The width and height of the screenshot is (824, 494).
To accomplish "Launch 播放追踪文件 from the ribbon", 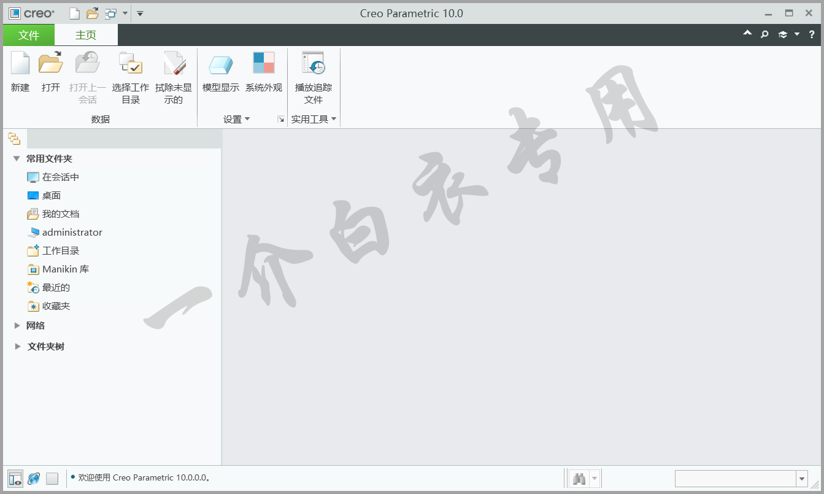I will tap(314, 78).
